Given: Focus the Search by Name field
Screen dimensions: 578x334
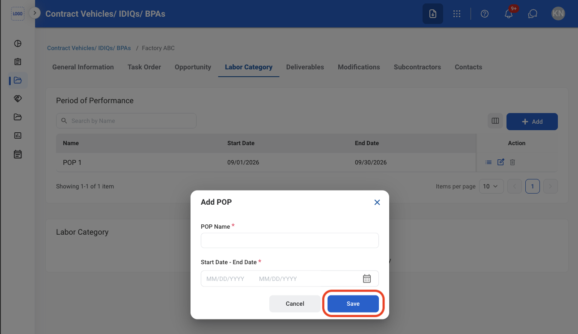Looking at the screenshot, I should click(x=126, y=121).
